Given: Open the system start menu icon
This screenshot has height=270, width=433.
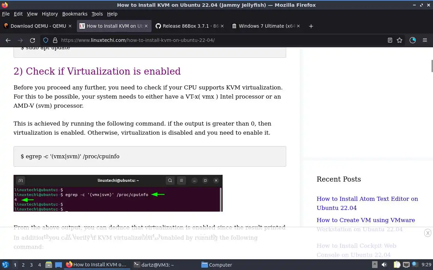Looking at the screenshot, I should (5, 265).
